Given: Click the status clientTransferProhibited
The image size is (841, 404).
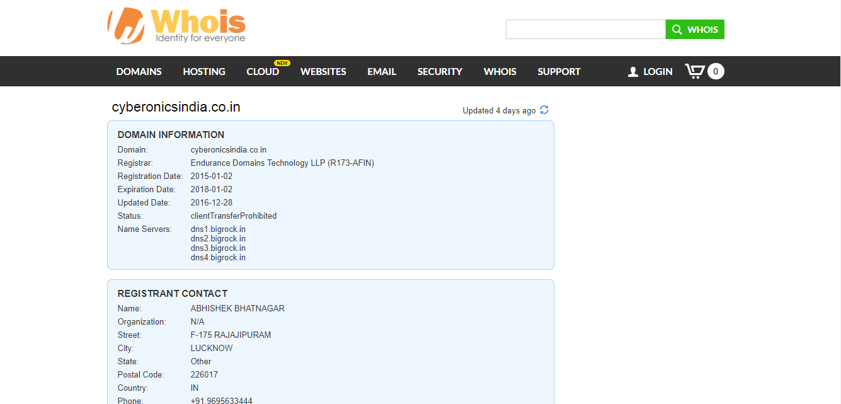Looking at the screenshot, I should tap(234, 216).
